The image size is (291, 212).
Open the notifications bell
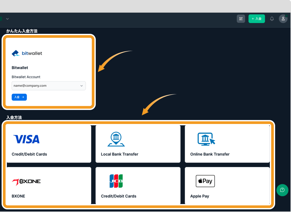click(272, 19)
